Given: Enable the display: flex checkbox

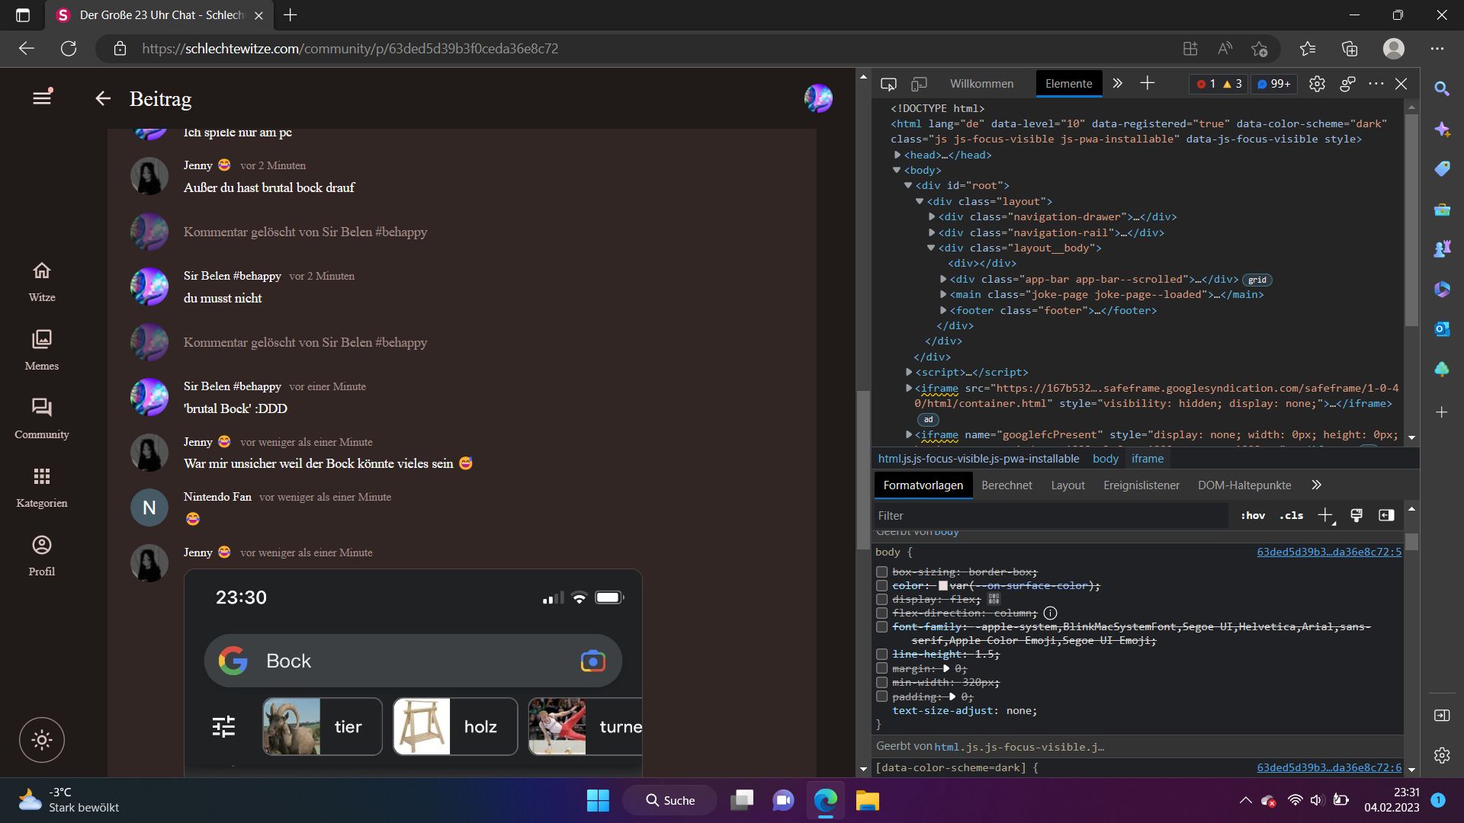Looking at the screenshot, I should click(882, 599).
